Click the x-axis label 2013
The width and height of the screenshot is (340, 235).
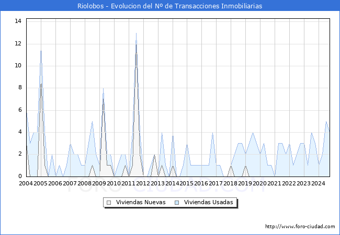point(157,183)
